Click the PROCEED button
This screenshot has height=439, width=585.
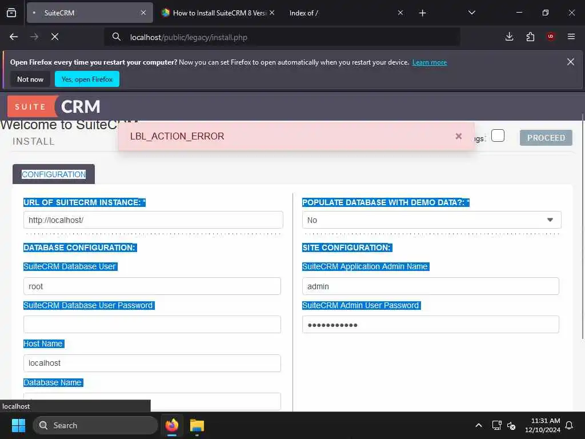pyautogui.click(x=546, y=138)
